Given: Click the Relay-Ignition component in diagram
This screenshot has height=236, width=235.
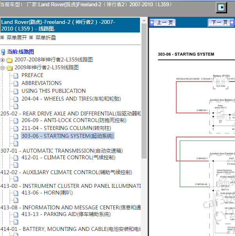Looking at the screenshot, I should (221, 113).
